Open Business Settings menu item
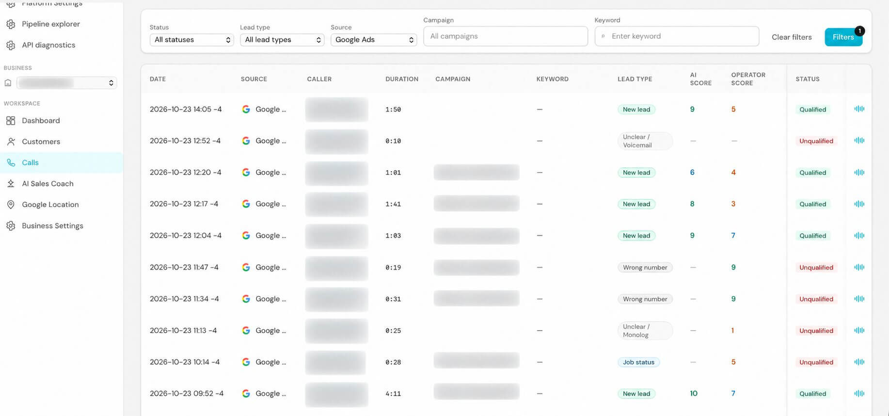Screen dimensions: 889x416 tap(52, 226)
